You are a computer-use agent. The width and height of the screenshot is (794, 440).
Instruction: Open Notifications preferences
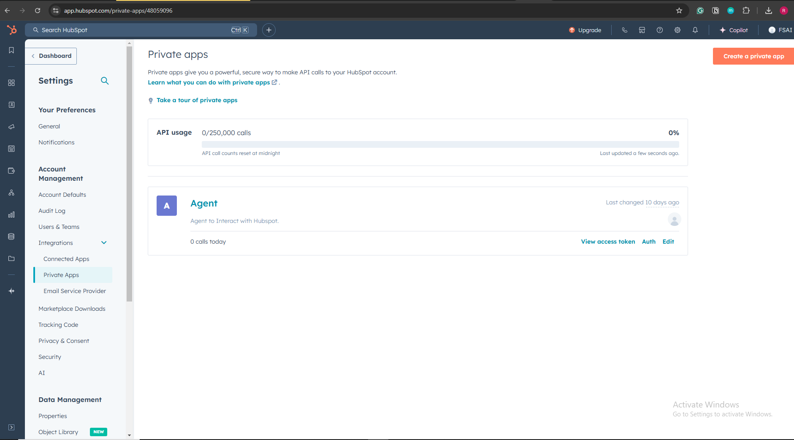[x=57, y=142]
